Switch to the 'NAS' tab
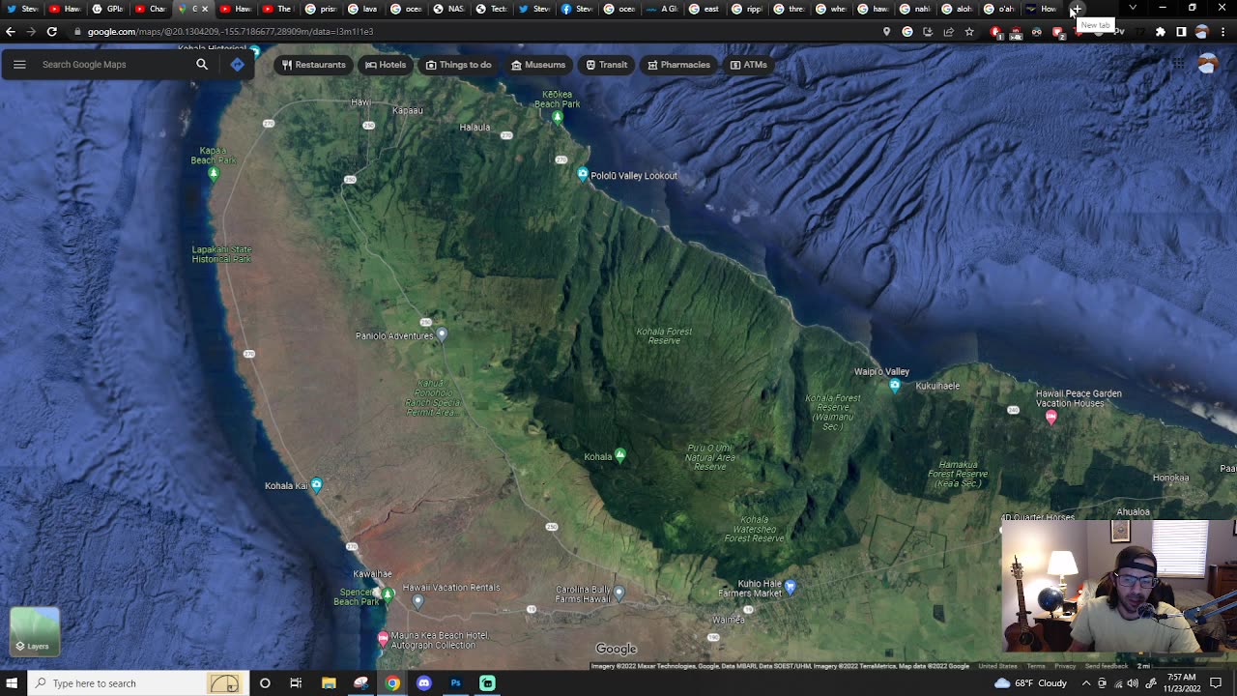The width and height of the screenshot is (1237, 696). [x=447, y=9]
